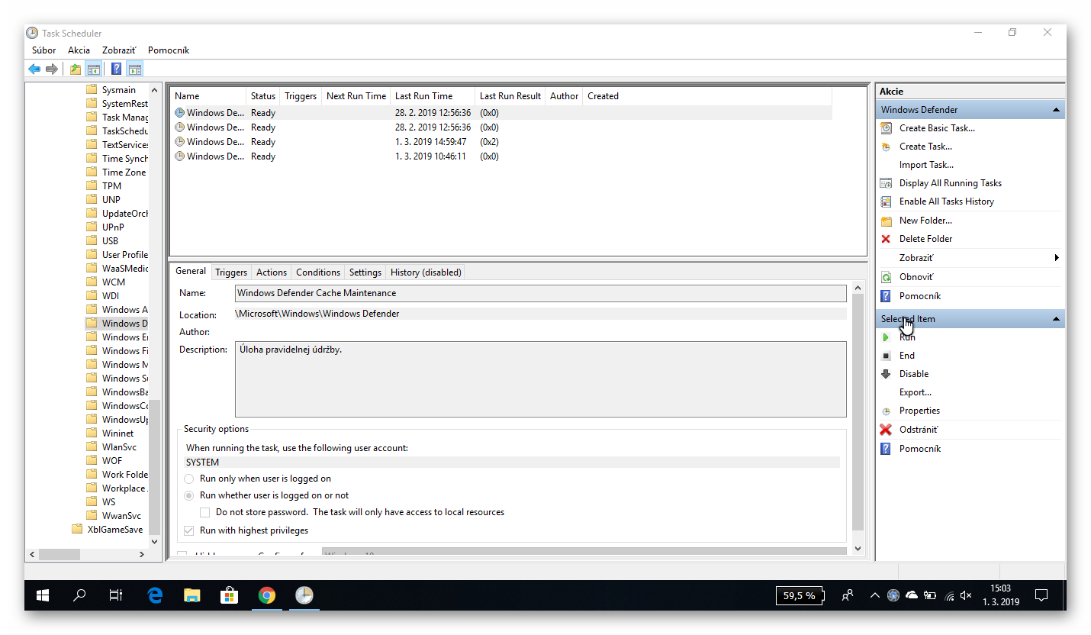Image resolution: width=1091 pixels, height=635 pixels.
Task: Toggle the Show/Hide Console Tree toolbar icon
Action: click(x=93, y=69)
